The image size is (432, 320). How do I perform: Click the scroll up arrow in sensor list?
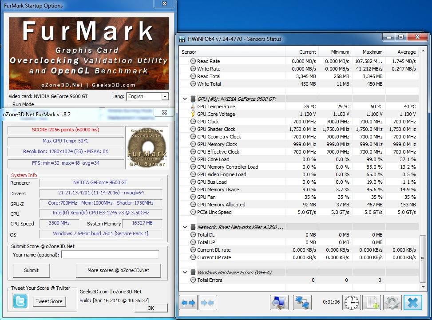[x=423, y=51]
